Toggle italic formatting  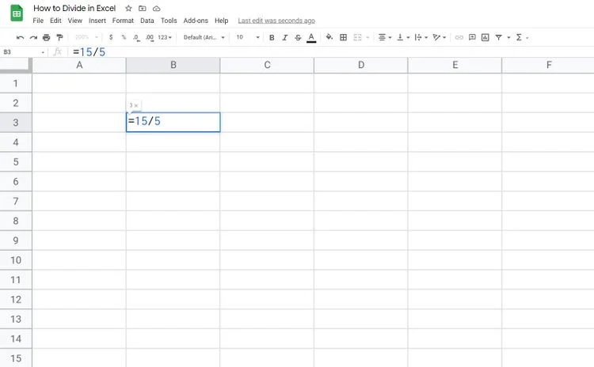point(285,37)
